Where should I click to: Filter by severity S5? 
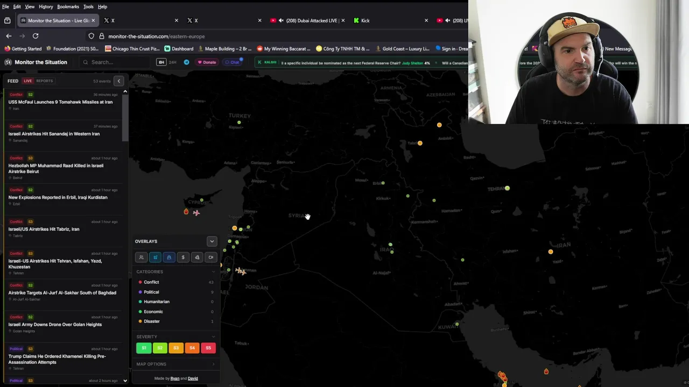click(x=208, y=348)
